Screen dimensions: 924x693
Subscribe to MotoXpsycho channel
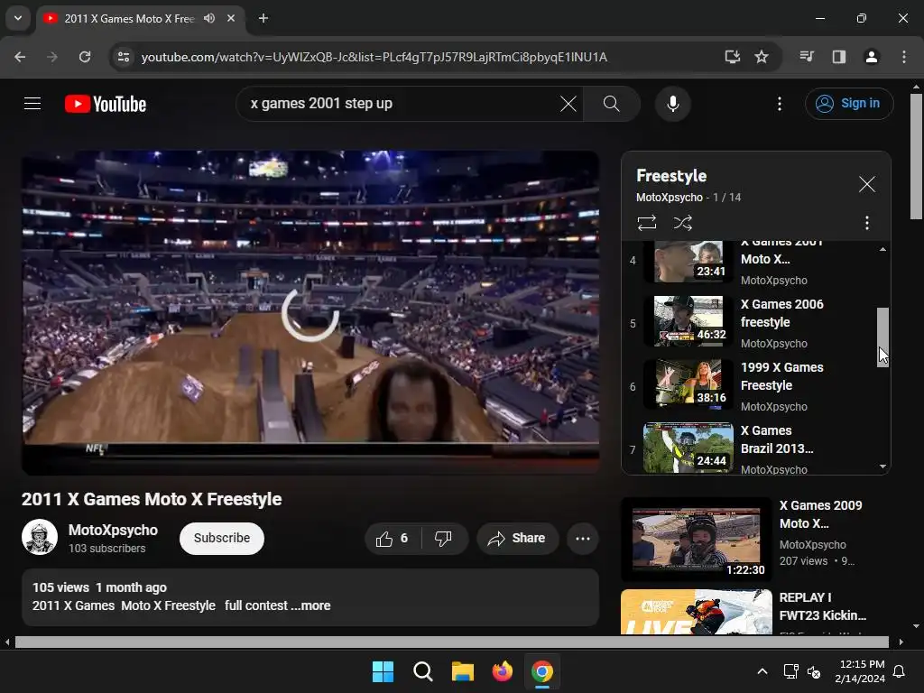222,538
